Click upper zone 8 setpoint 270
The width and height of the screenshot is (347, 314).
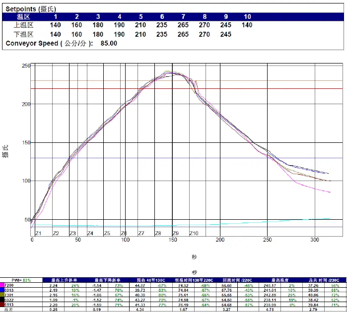click(x=204, y=25)
